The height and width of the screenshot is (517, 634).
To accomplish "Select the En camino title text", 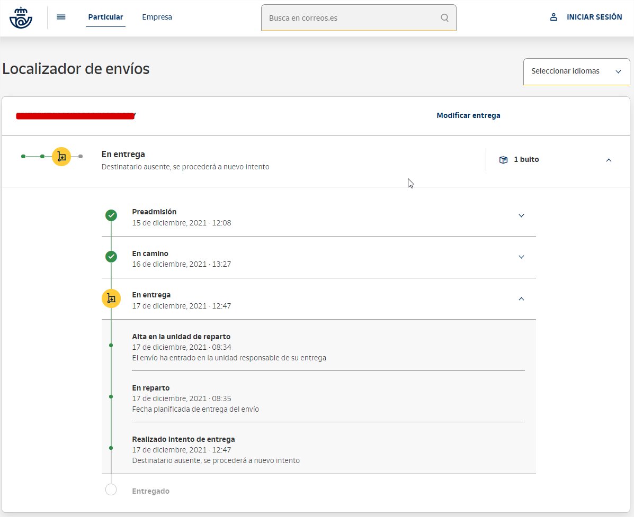I will (150, 253).
